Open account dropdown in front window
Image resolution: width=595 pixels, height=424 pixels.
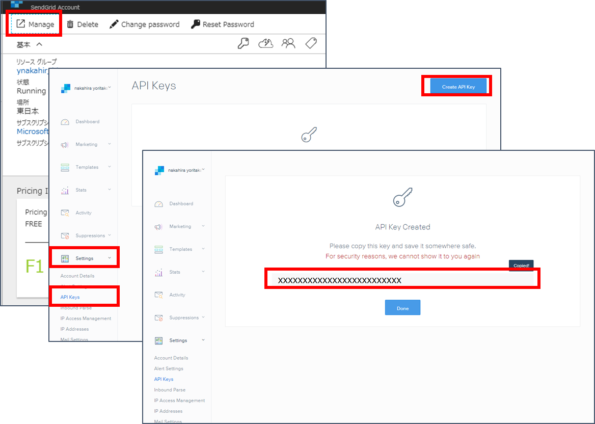coord(203,170)
